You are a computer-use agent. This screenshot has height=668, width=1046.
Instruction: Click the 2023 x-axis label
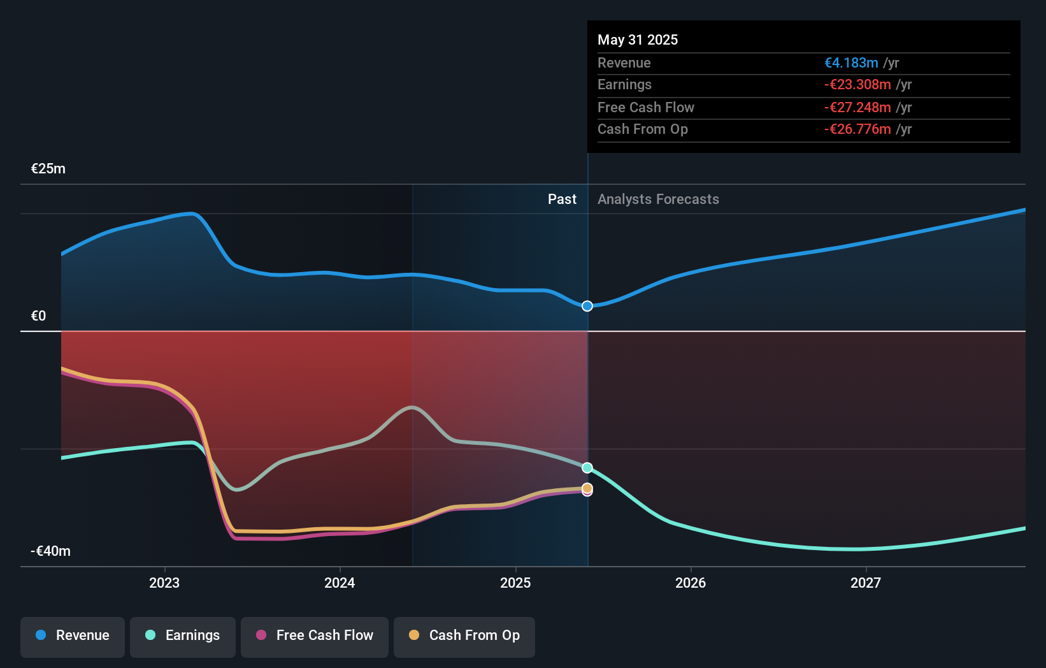[164, 583]
